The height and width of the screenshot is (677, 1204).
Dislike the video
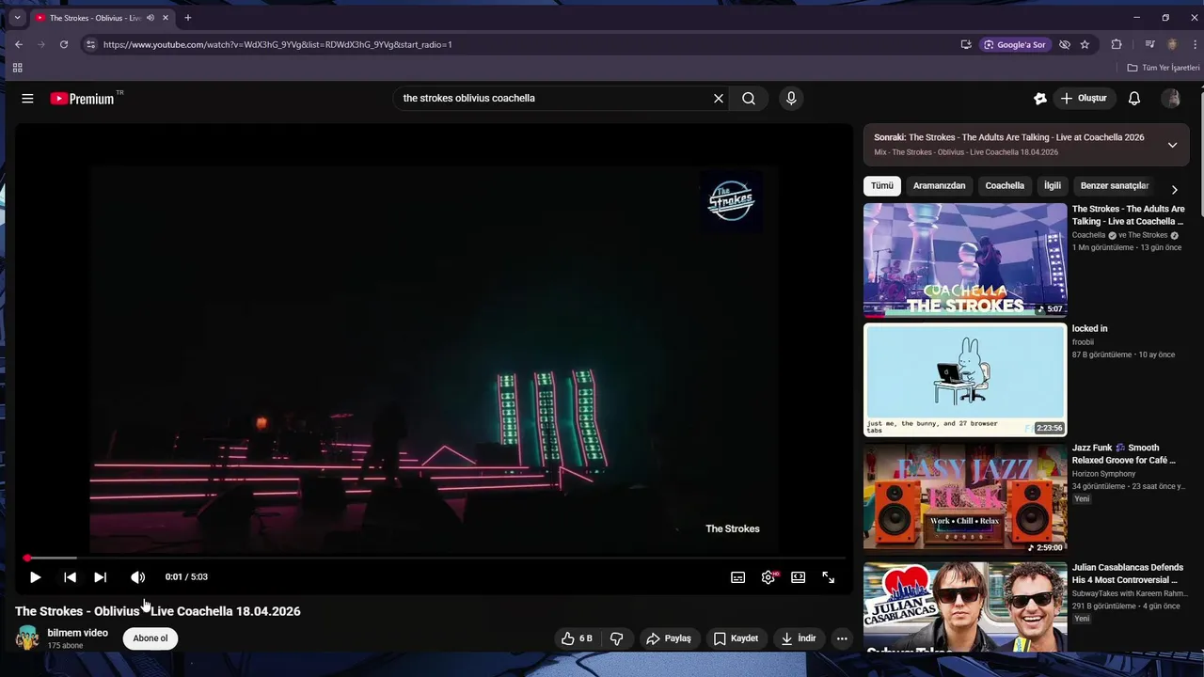pos(617,638)
